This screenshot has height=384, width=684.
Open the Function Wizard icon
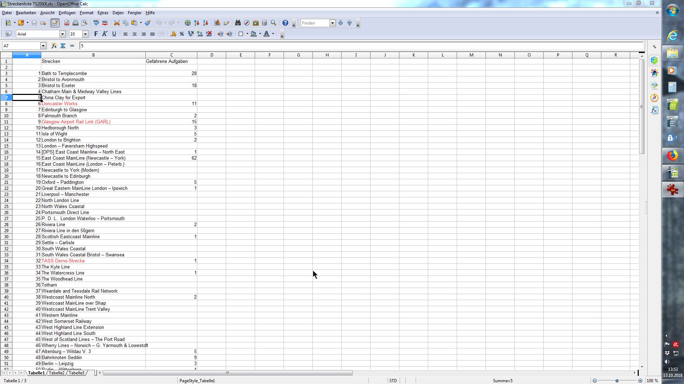coord(54,46)
